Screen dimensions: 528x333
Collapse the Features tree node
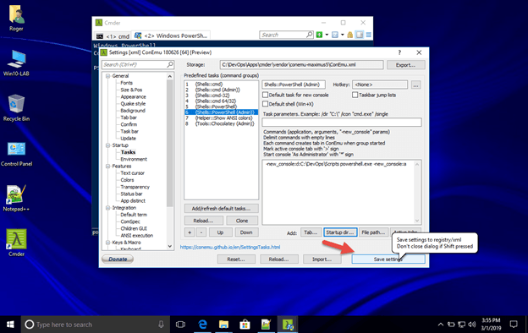(x=107, y=166)
